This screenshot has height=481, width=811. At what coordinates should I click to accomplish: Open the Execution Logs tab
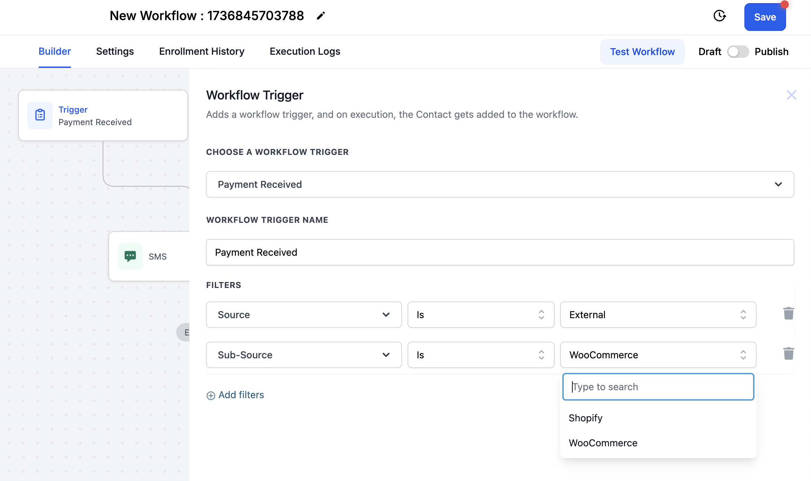pyautogui.click(x=305, y=51)
